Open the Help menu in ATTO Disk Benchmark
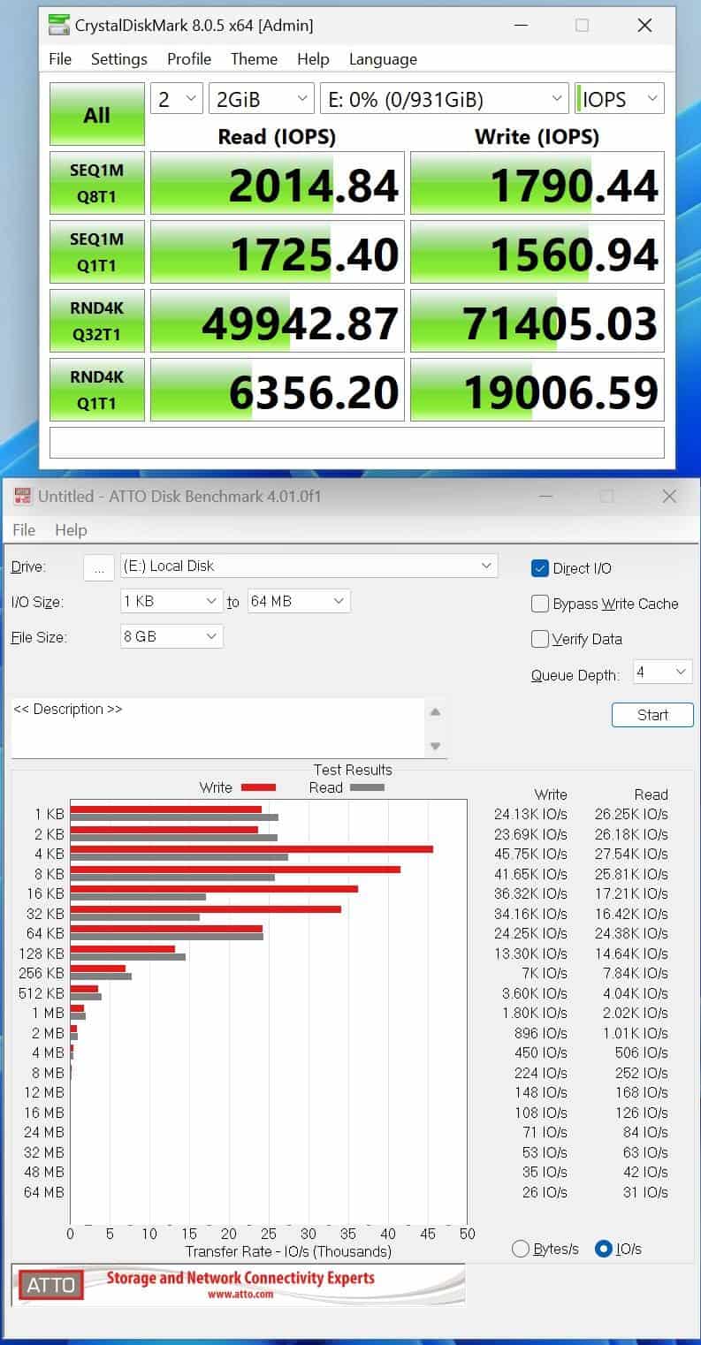 coord(71,530)
